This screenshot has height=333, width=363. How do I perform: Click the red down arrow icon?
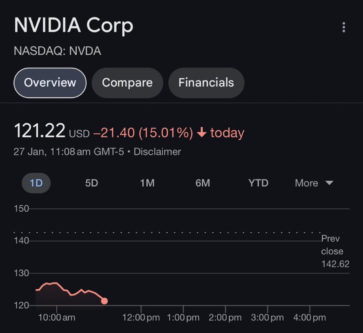pos(202,133)
